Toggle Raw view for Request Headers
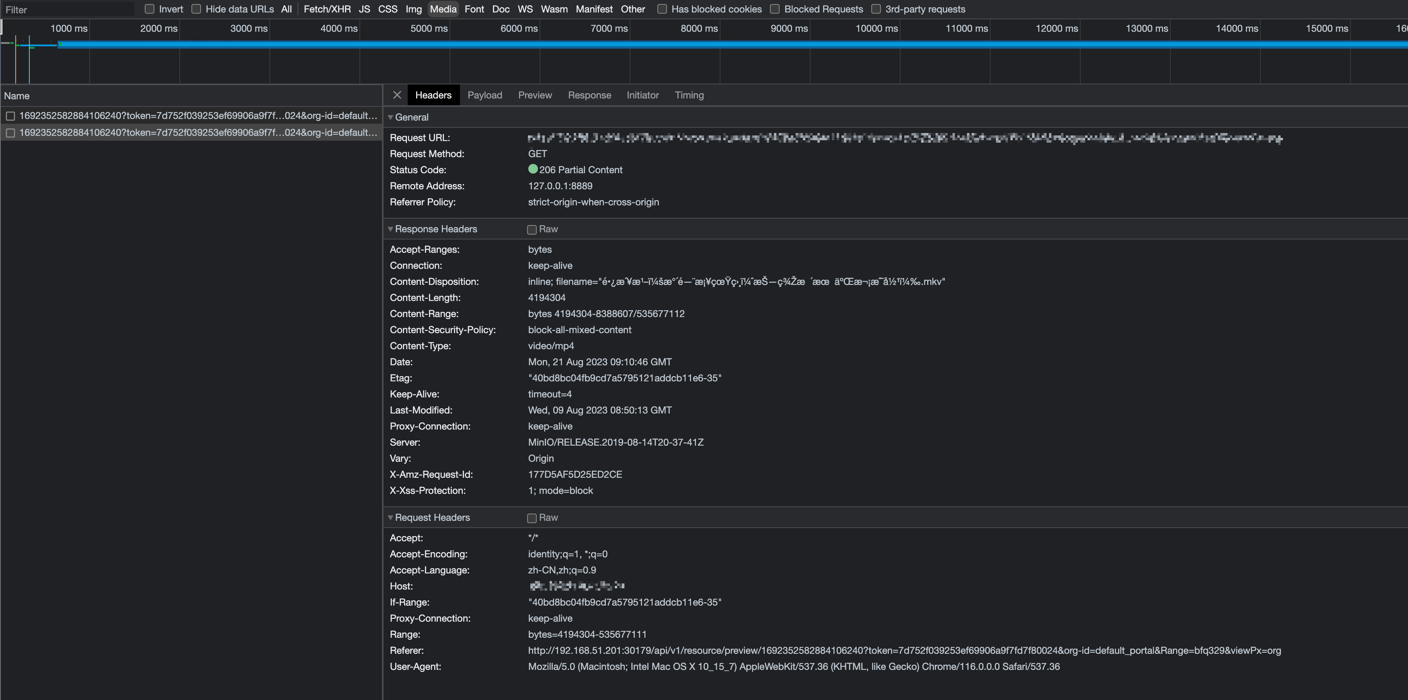The image size is (1408, 700). point(532,518)
